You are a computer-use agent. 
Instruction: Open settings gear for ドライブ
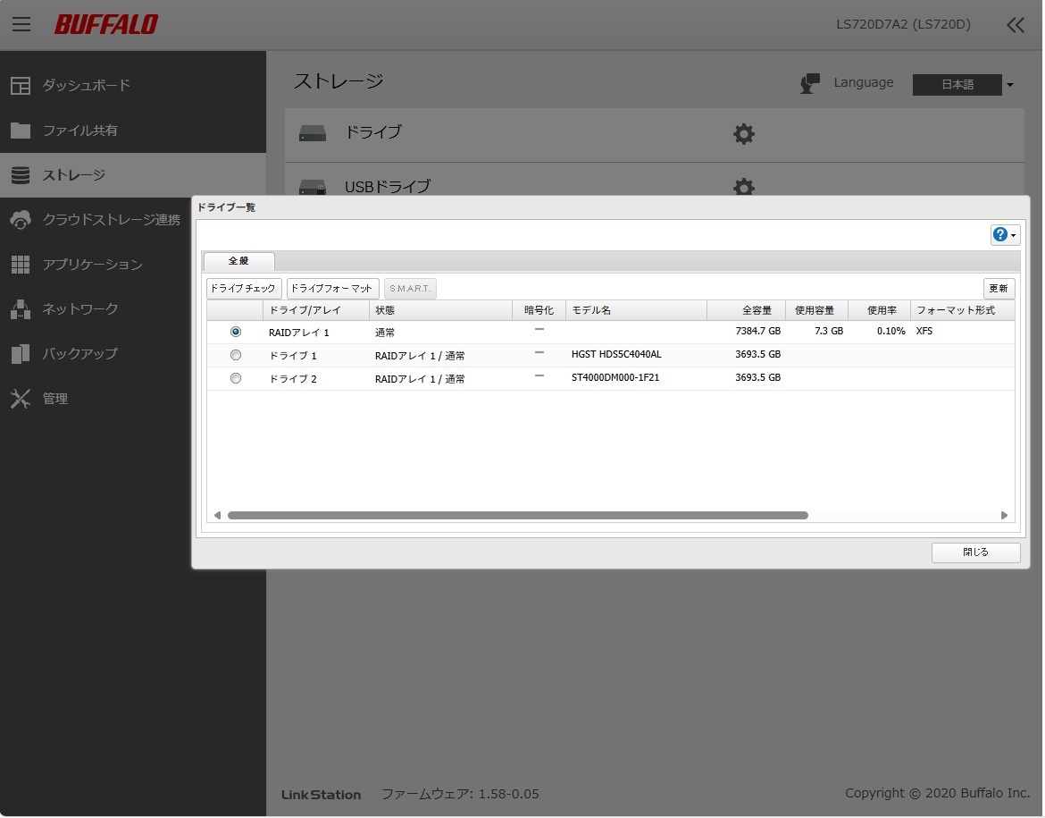[743, 134]
